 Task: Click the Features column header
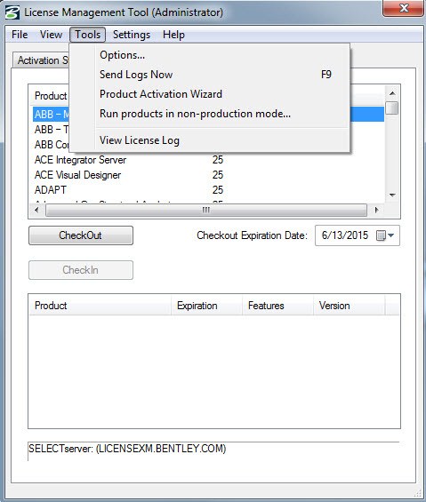click(x=277, y=306)
